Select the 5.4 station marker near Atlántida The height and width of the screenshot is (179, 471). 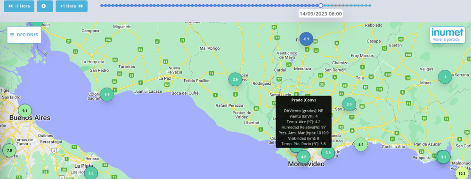coord(361,145)
